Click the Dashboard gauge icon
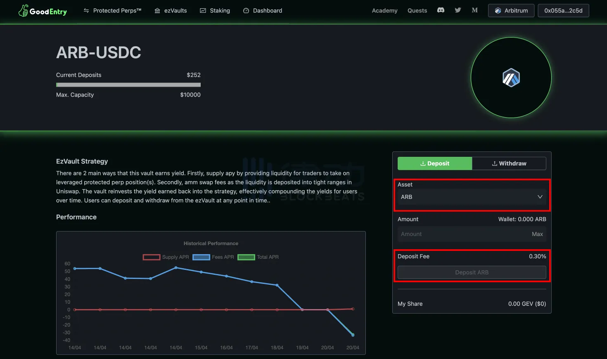This screenshot has width=607, height=359. click(x=246, y=11)
